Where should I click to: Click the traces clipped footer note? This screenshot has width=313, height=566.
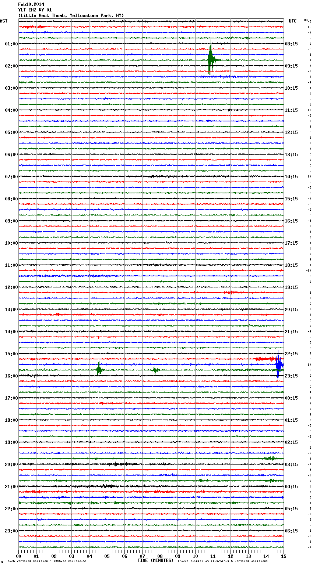(222, 561)
